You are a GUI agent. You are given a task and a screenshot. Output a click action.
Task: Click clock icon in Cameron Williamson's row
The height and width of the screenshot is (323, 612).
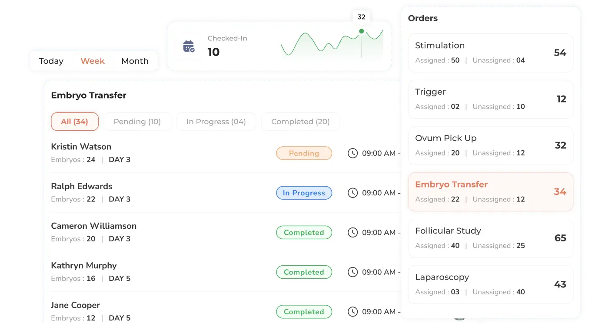[x=353, y=233]
